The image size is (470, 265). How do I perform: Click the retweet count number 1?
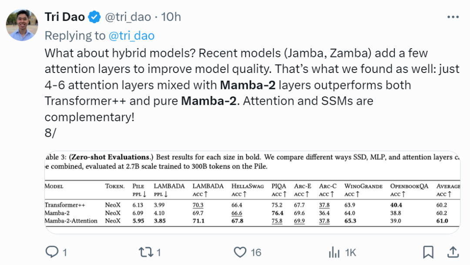pyautogui.click(x=159, y=252)
